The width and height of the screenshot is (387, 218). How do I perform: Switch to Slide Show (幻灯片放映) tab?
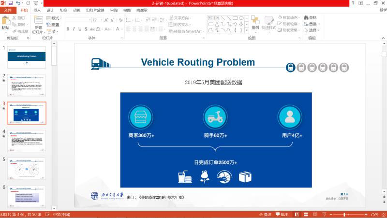tap(95, 10)
